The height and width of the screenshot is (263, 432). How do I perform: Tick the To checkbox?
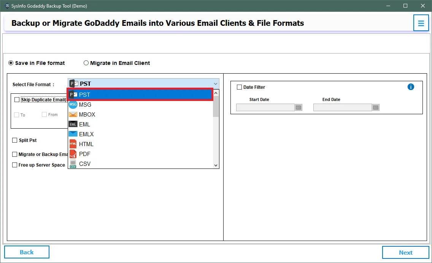coord(16,115)
